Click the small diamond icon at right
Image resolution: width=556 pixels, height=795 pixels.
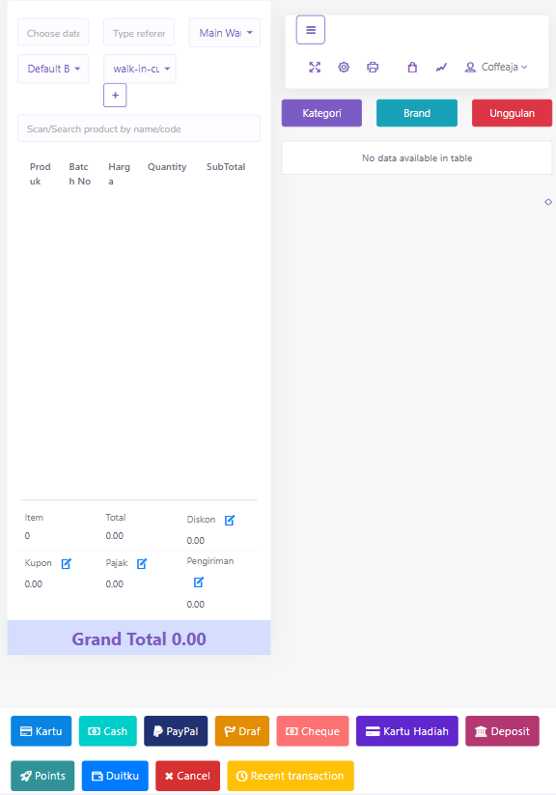[548, 202]
